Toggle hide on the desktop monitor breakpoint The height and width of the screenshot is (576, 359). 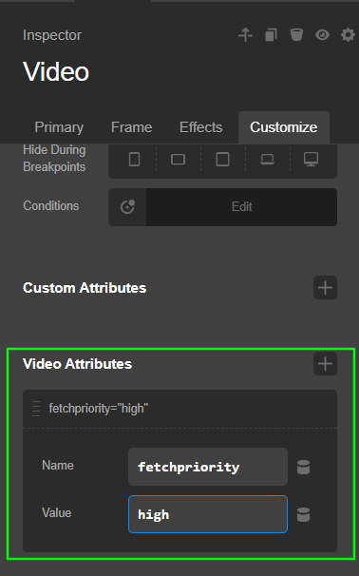(x=311, y=160)
